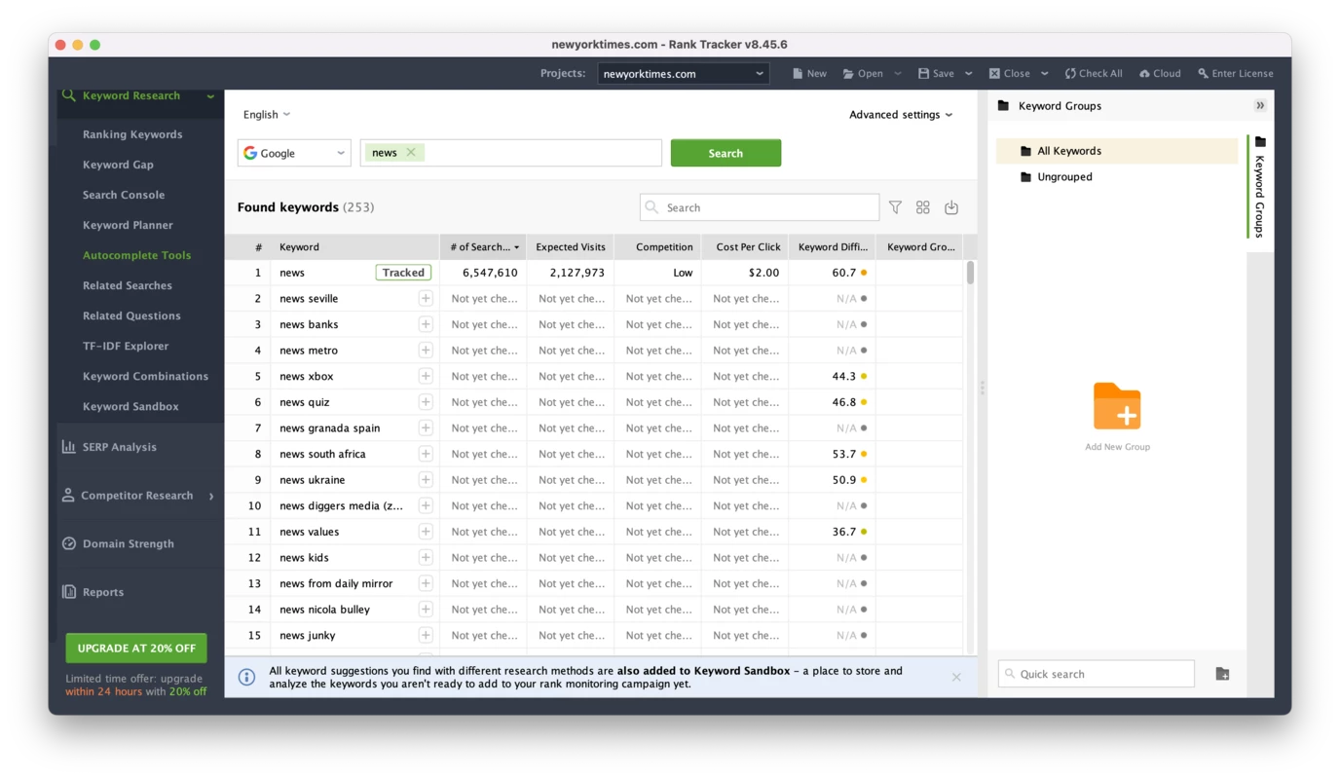Viewport: 1340px width, 779px height.
Task: Save the project with the Save button
Action: click(x=936, y=73)
